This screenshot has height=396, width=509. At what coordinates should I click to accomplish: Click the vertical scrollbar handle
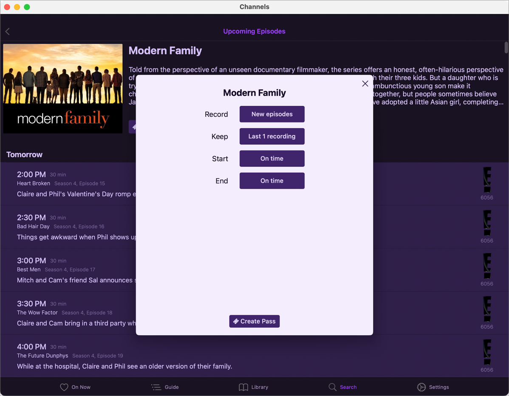(506, 47)
